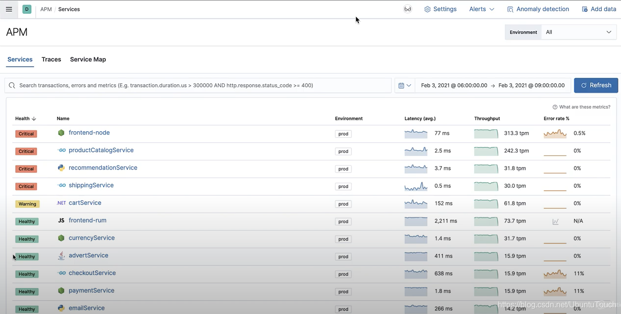The height and width of the screenshot is (314, 621).
Task: Open Anomaly detection link
Action: pos(538,9)
